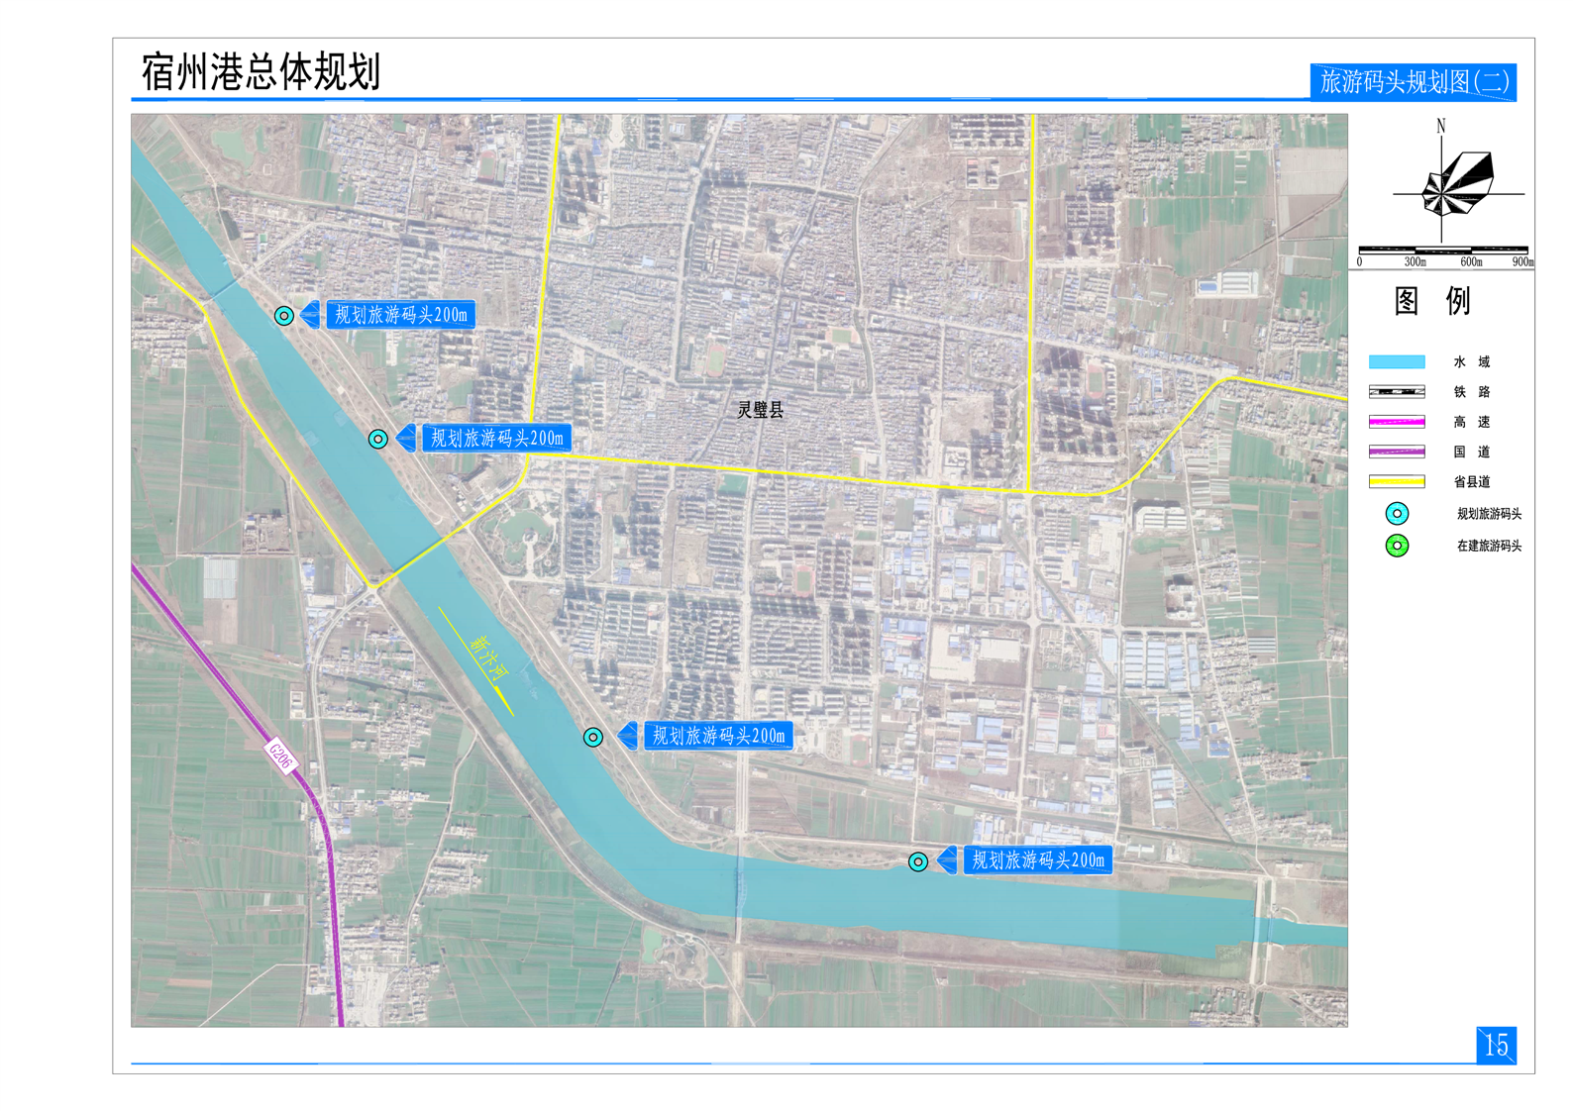
Task: Select the dock marker nearest the 灵璧县 label
Action: pyautogui.click(x=378, y=439)
